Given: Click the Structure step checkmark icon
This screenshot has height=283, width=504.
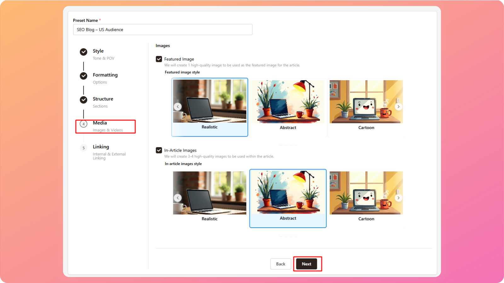Looking at the screenshot, I should 83,100.
